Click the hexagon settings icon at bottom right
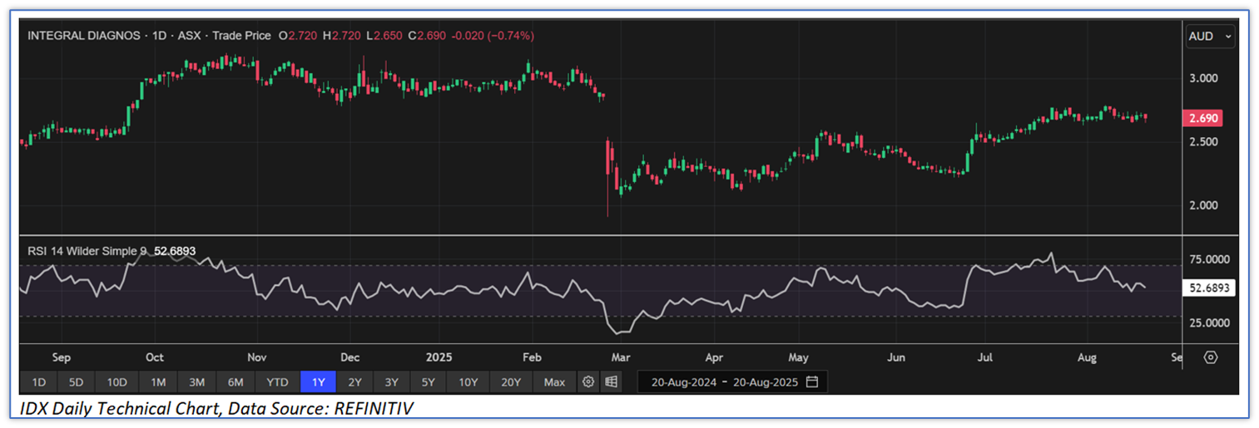1259x428 pixels. tap(1211, 357)
